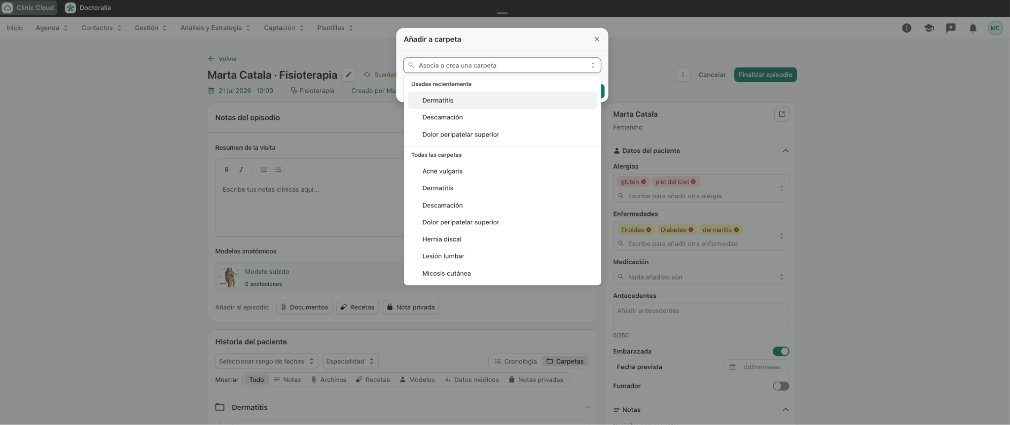Select recently used Dolor peripatelar superior
The width and height of the screenshot is (1010, 425).
point(502,135)
